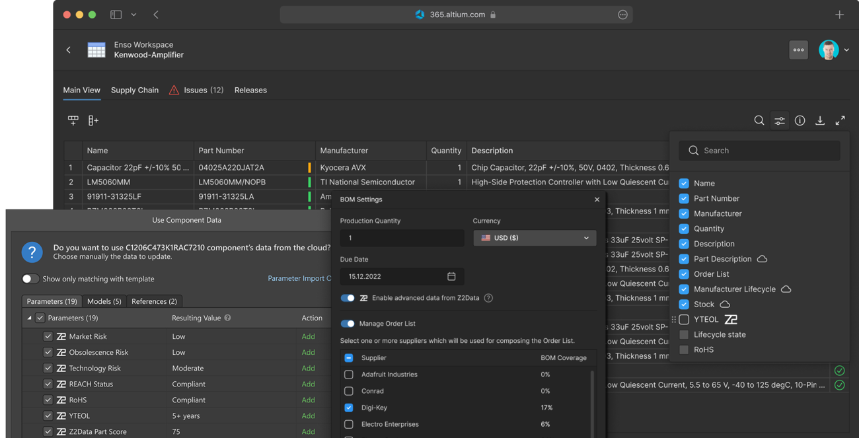Click the Production Quantity input field
The width and height of the screenshot is (859, 438).
pyautogui.click(x=402, y=238)
